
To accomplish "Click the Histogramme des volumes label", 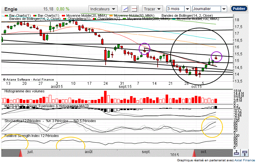I will (24, 91).
